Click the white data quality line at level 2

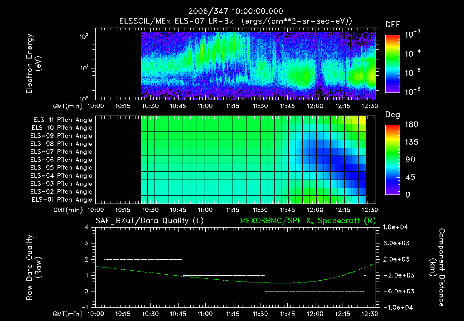tap(143, 259)
